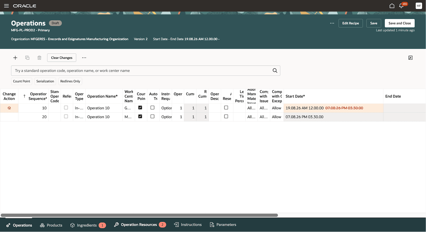Click Work Center cell 'M...' row 20
This screenshot has height=232, width=426.
[x=129, y=117]
